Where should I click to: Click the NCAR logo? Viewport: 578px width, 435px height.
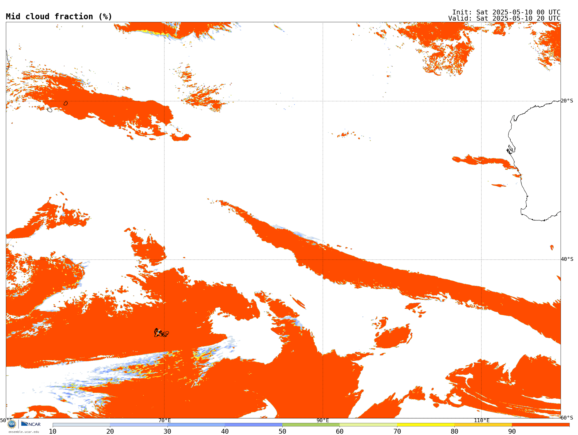(x=31, y=424)
